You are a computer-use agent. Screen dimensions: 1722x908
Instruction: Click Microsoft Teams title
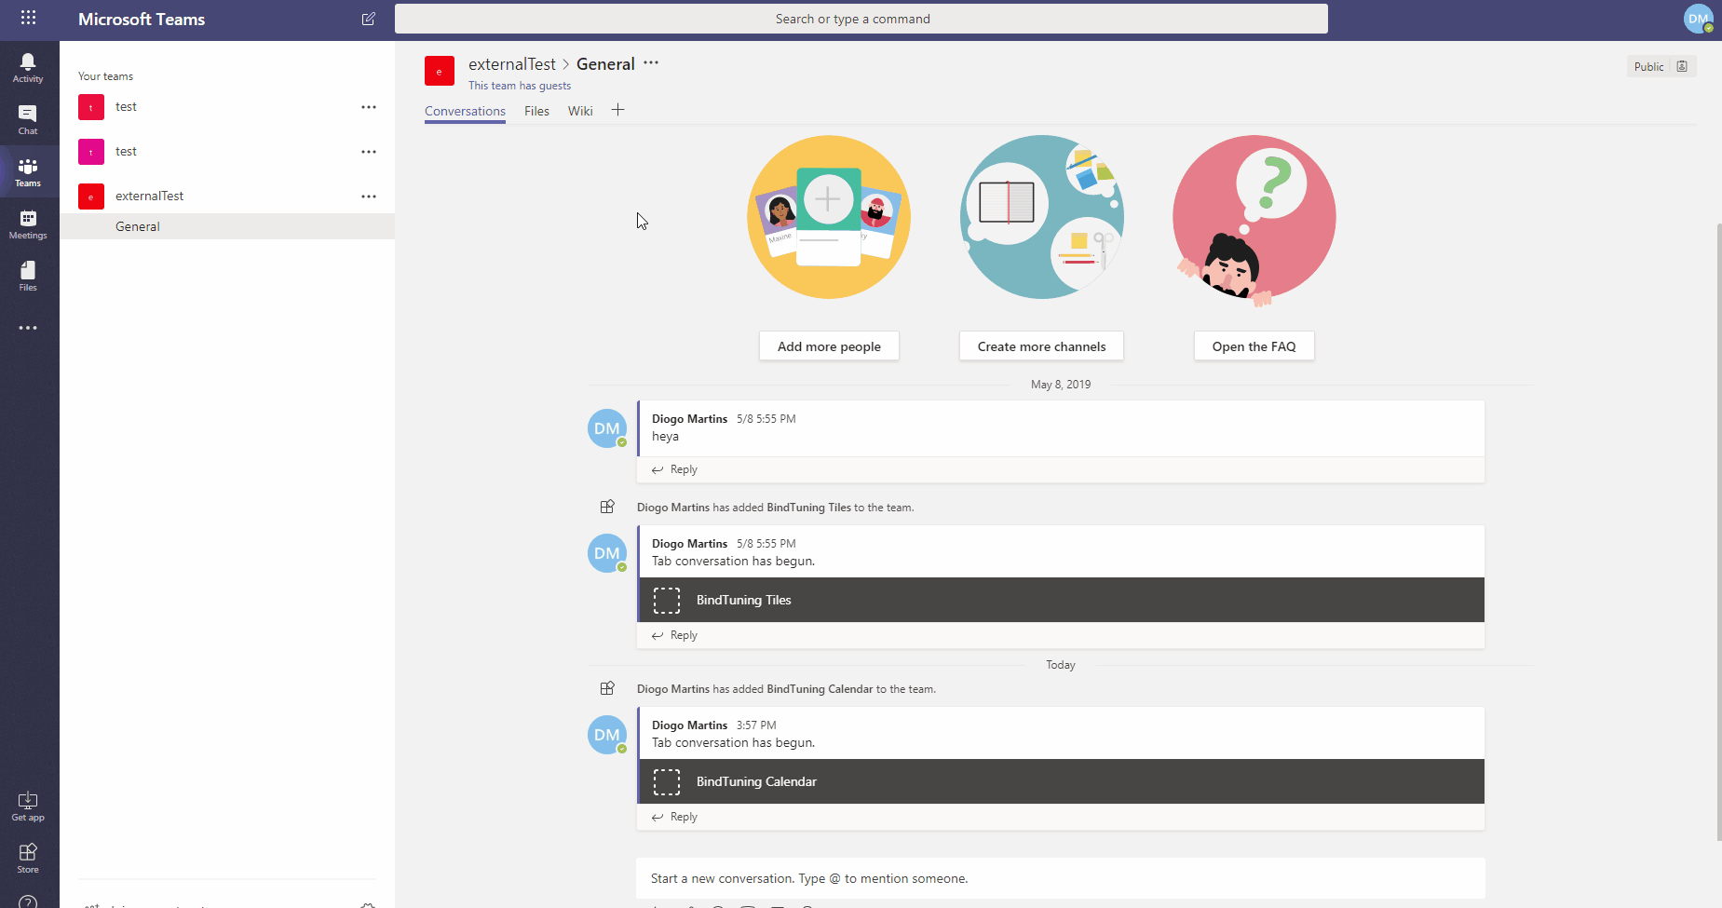[142, 19]
